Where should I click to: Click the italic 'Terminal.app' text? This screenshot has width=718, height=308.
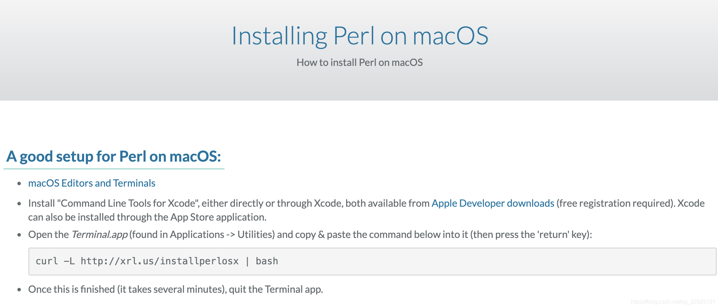point(99,235)
